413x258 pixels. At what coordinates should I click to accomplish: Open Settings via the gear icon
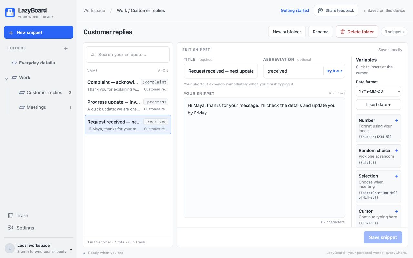pos(10,228)
